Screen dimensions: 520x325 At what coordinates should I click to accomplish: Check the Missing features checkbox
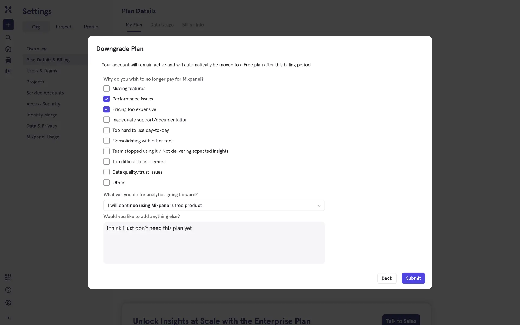[x=107, y=89]
